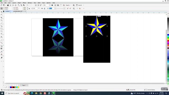The width and height of the screenshot is (169, 95).
Task: Open Chrome from the taskbar
Action: [40, 93]
